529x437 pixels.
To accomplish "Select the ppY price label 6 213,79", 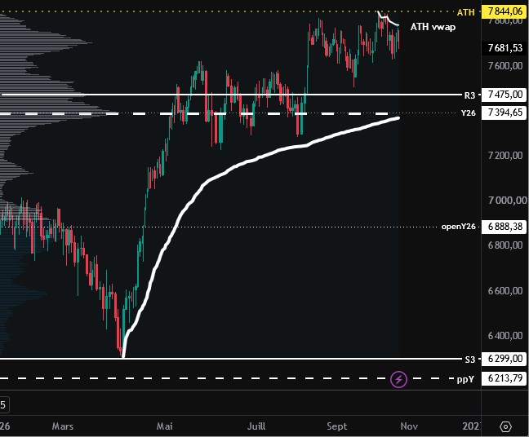I will click(x=505, y=378).
